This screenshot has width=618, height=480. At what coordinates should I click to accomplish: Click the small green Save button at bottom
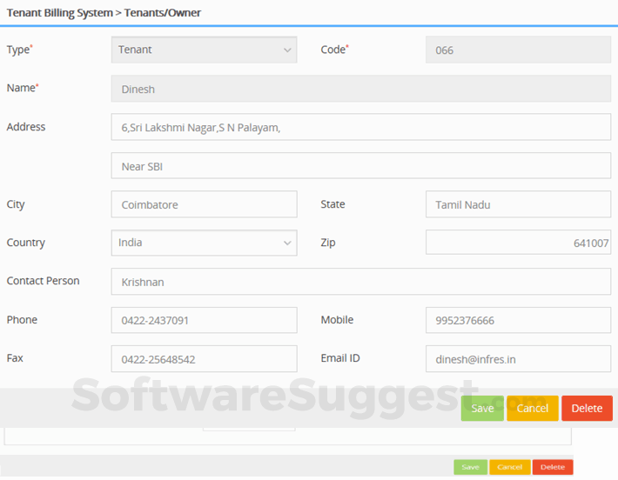pyautogui.click(x=471, y=467)
